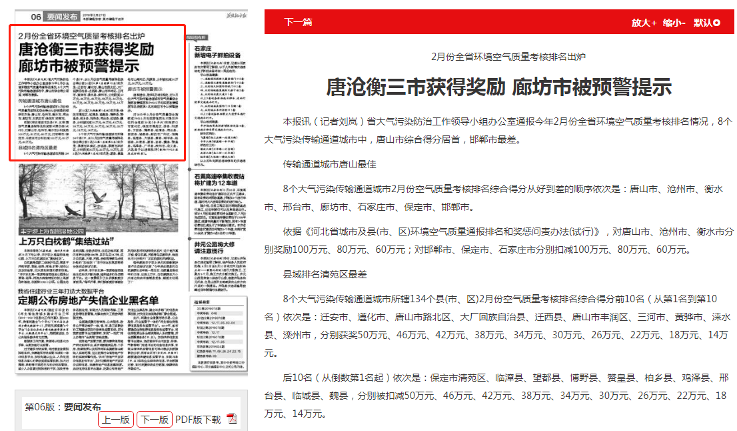Click the large article headline on the right
737x431 pixels.
coord(498,87)
